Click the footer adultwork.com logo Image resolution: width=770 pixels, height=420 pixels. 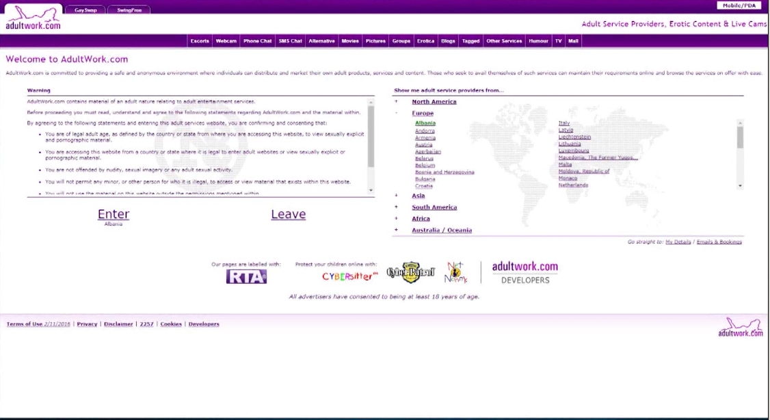click(740, 328)
